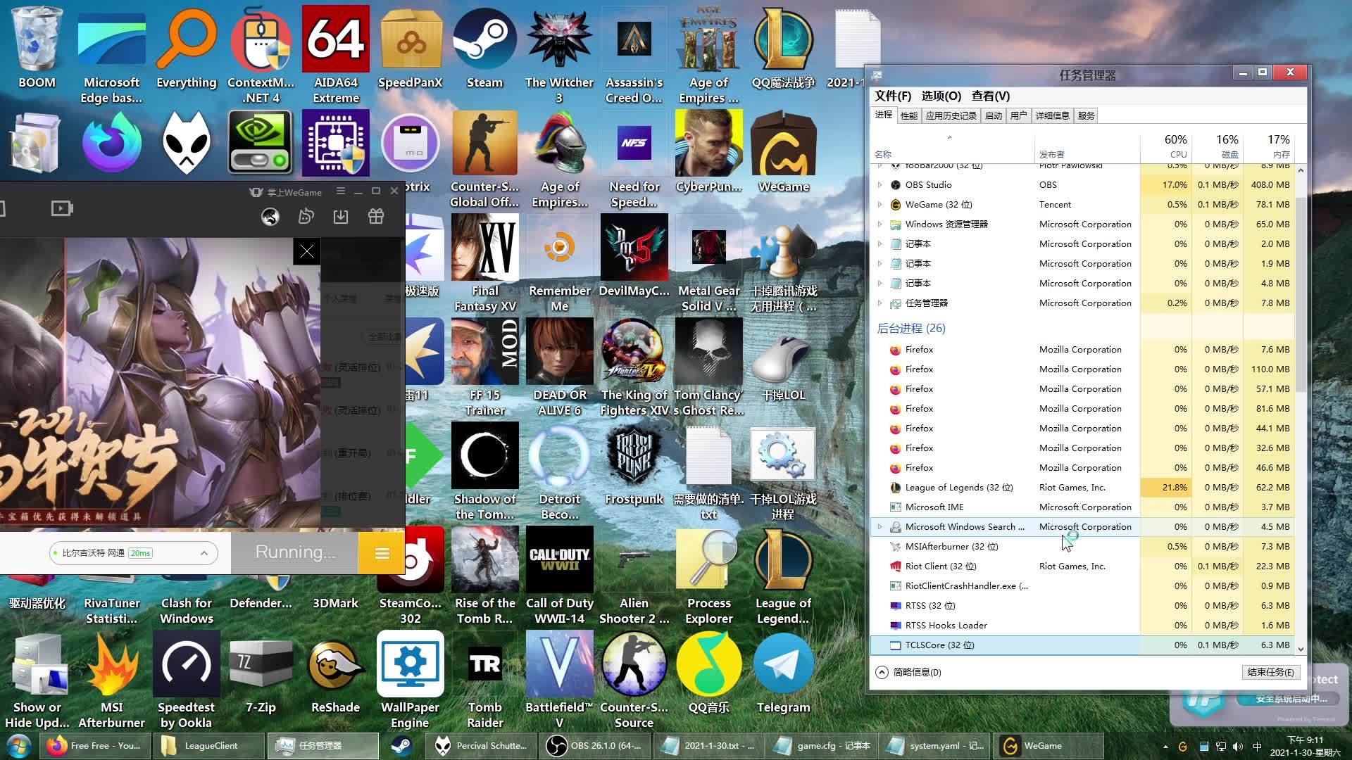Select the MSIAfterburner (32 位) process
The height and width of the screenshot is (760, 1352).
(1083, 547)
